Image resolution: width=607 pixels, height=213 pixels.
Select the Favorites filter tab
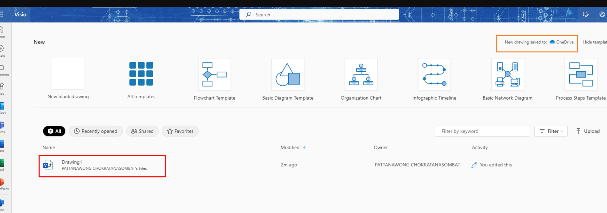pos(180,131)
